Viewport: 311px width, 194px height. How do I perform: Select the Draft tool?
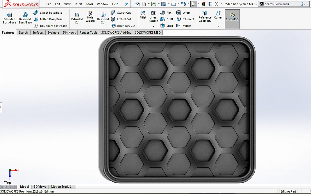pyautogui.click(x=167, y=19)
